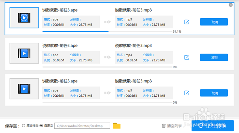Play preview thumbnail of the third file
The width and height of the screenshot is (239, 133).
pos(24,89)
